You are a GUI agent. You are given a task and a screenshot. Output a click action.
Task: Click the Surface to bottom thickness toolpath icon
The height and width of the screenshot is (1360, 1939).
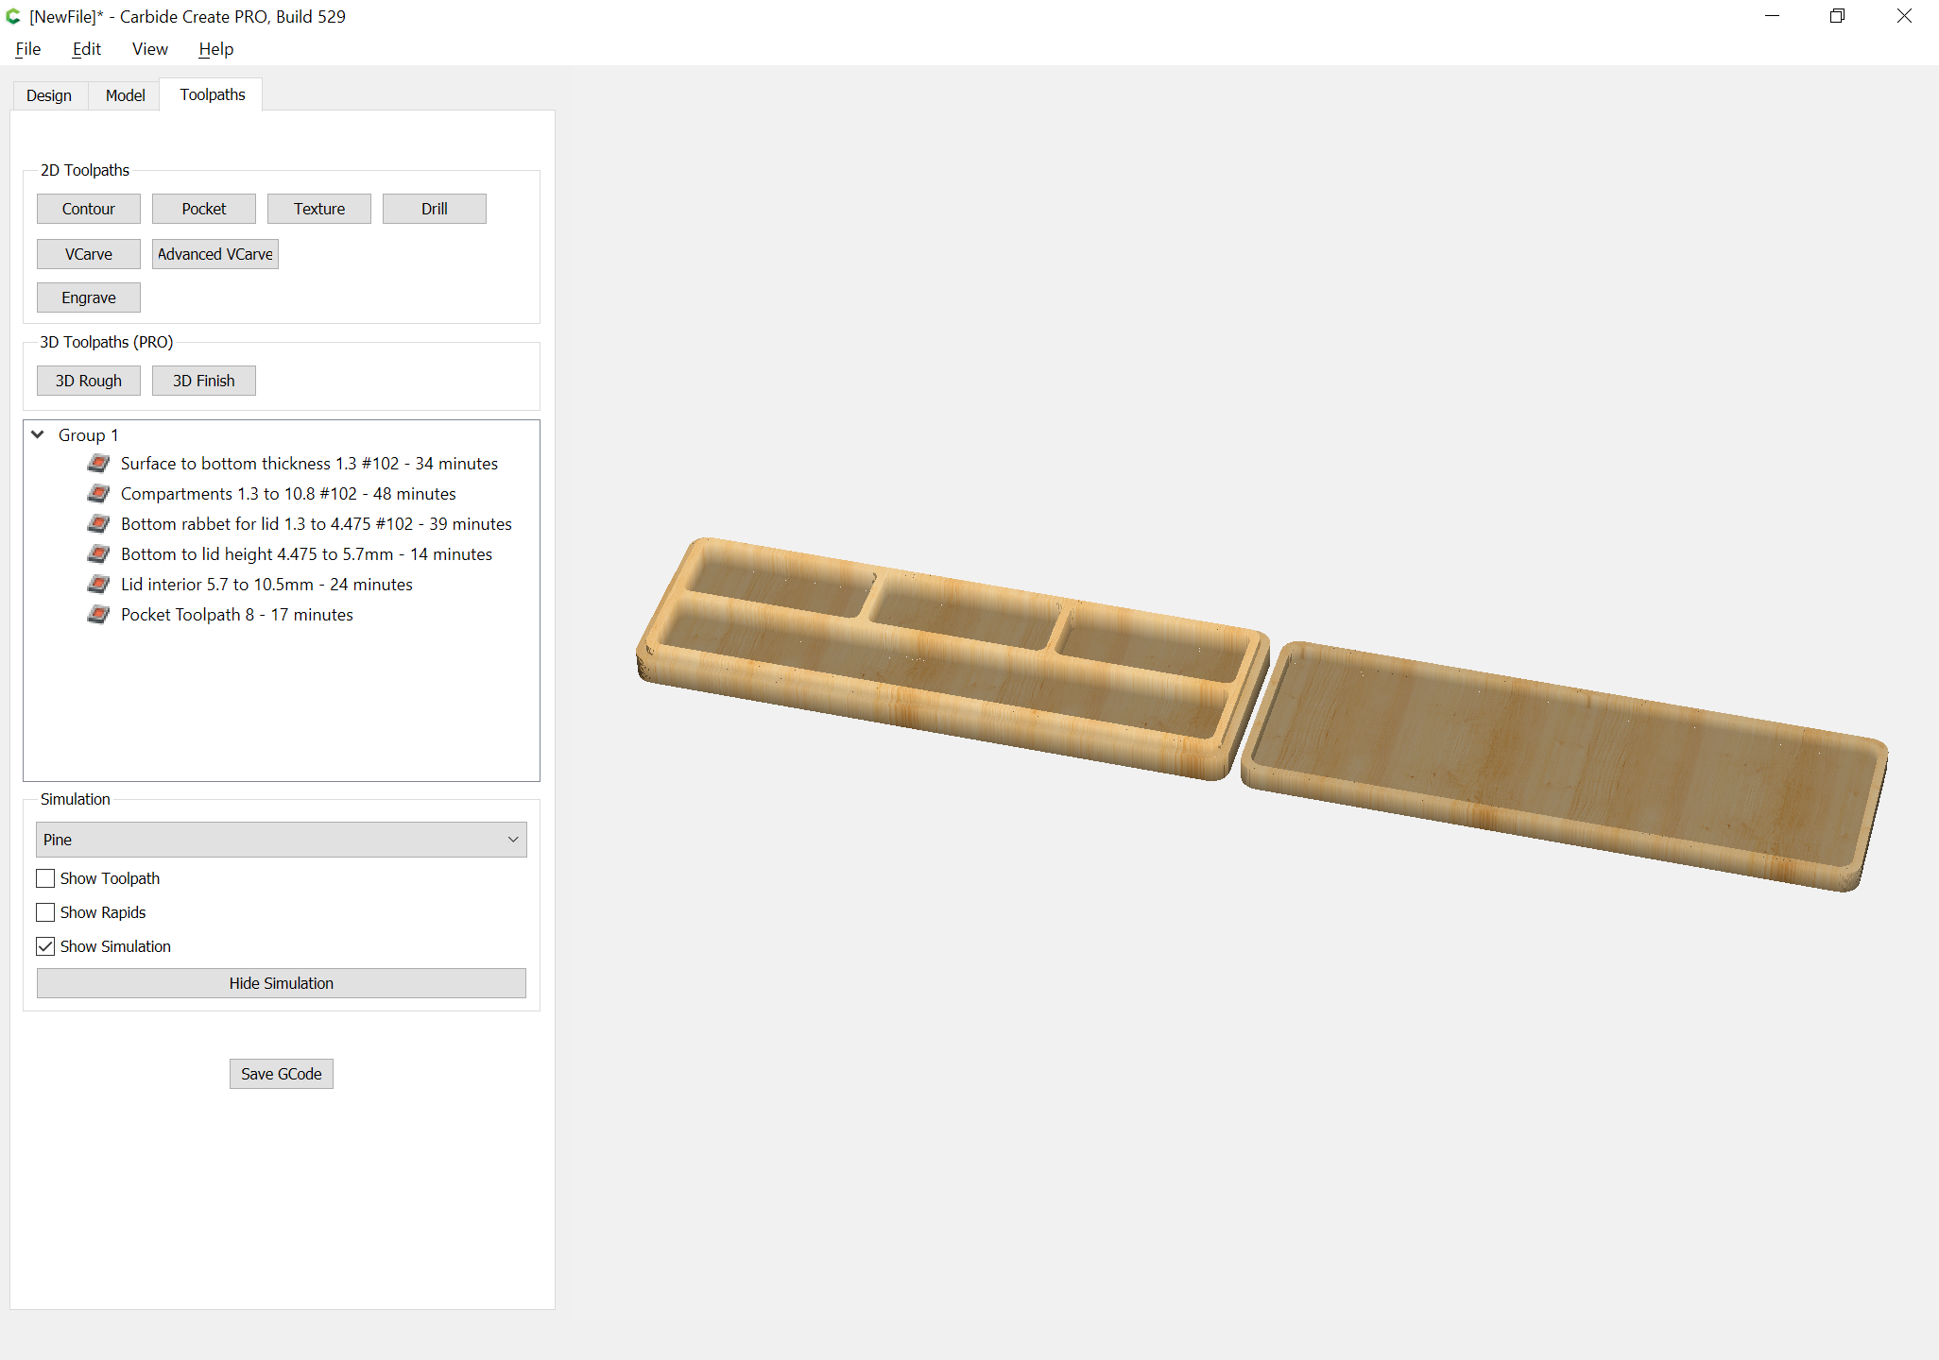(x=98, y=463)
